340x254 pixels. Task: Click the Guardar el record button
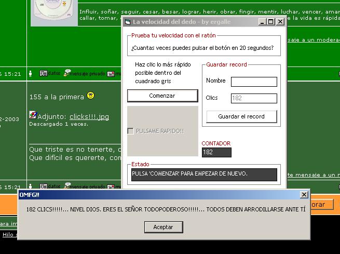point(241,116)
